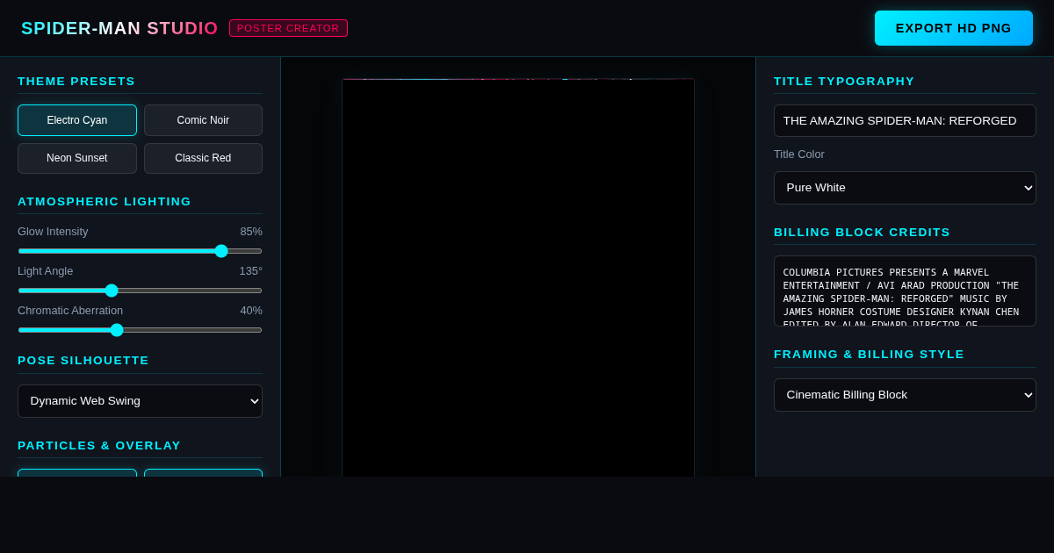Select the Electro Cyan theme preset
Screen dimensions: 1054x553
click(77, 120)
